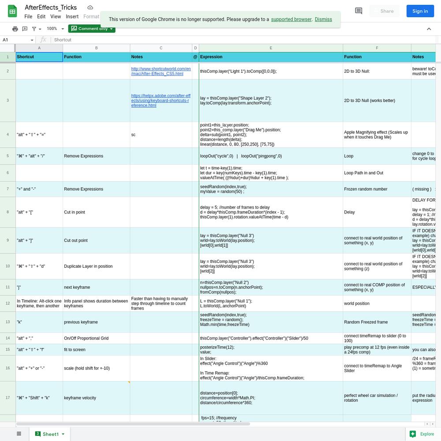This screenshot has height=441, width=441.
Task: Click the cloud document status icon
Action: [90, 7]
